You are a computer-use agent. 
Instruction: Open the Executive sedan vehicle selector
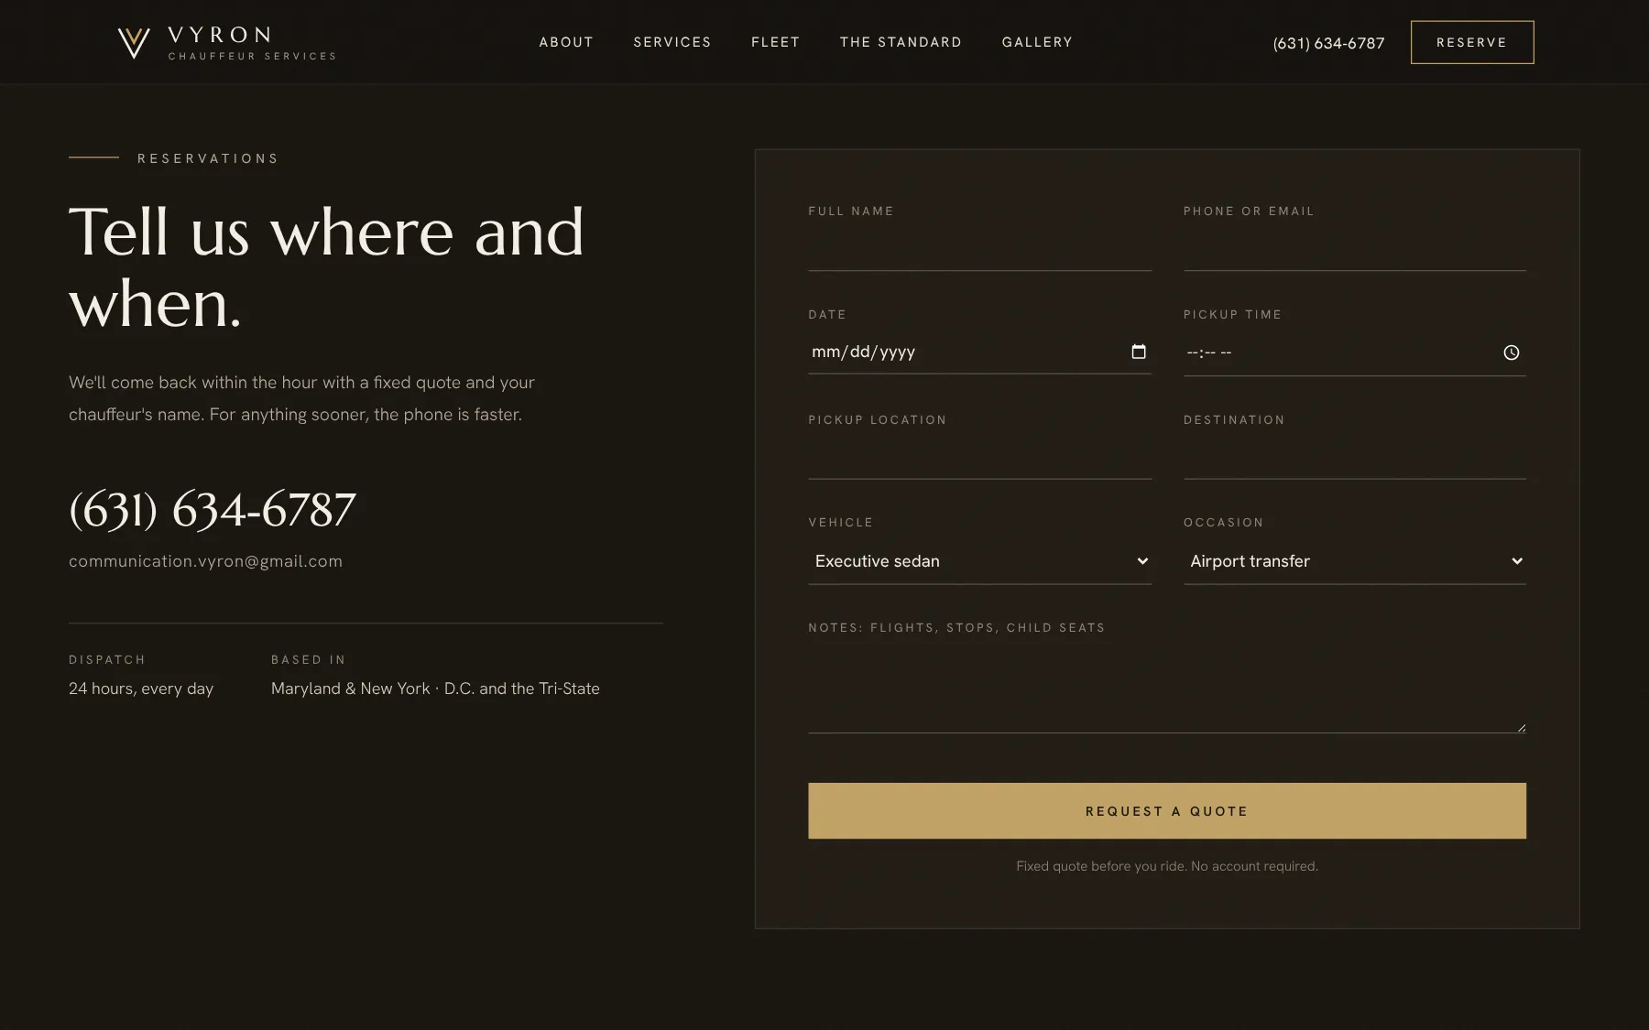pyautogui.click(x=980, y=561)
